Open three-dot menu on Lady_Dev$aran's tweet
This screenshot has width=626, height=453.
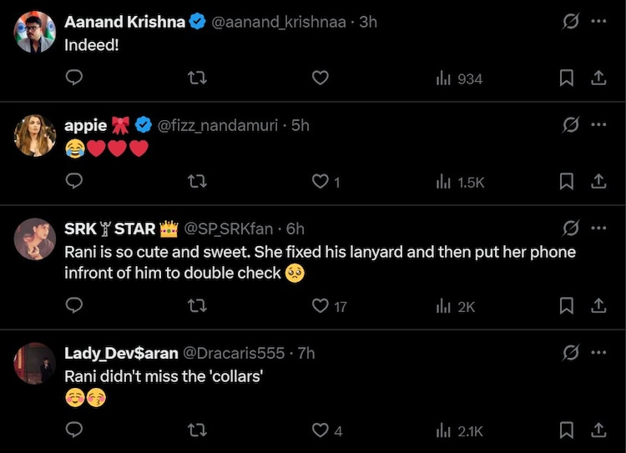[x=598, y=353]
